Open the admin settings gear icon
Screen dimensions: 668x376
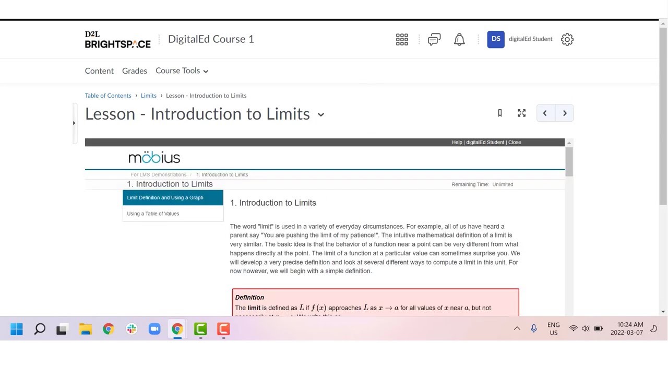tap(567, 39)
